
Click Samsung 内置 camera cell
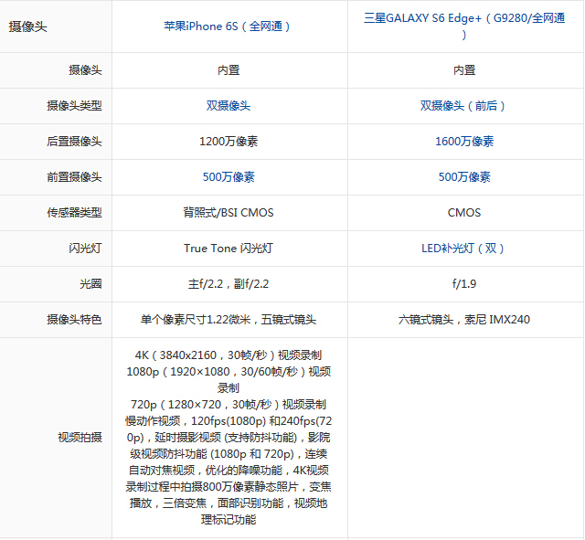pyautogui.click(x=464, y=70)
